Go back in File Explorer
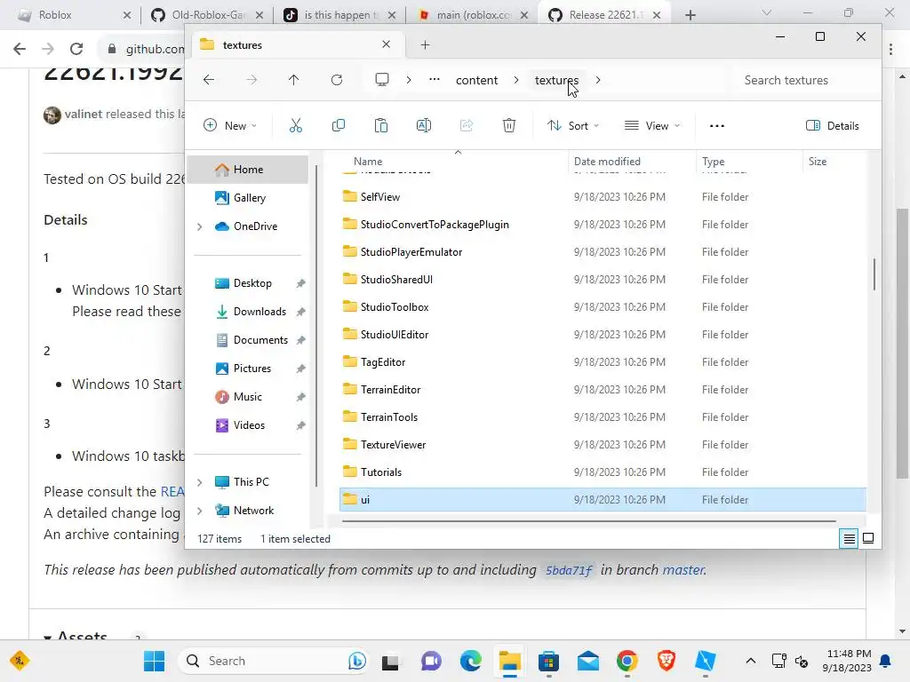Screen dimensions: 910x682 pyautogui.click(x=209, y=80)
